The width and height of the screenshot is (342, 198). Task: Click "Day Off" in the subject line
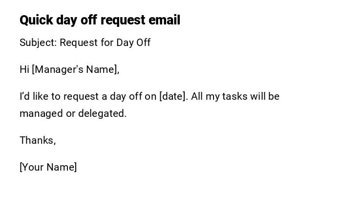tap(133, 43)
